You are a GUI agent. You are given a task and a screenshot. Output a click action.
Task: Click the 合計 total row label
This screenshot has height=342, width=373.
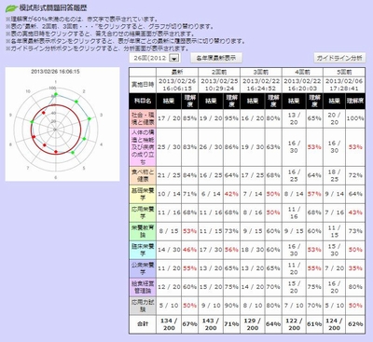click(x=143, y=324)
